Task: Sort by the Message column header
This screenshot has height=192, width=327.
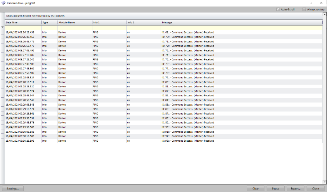Action: (241, 22)
